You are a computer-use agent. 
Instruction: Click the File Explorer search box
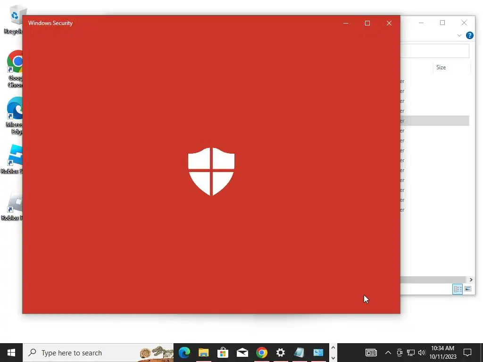[x=434, y=51]
